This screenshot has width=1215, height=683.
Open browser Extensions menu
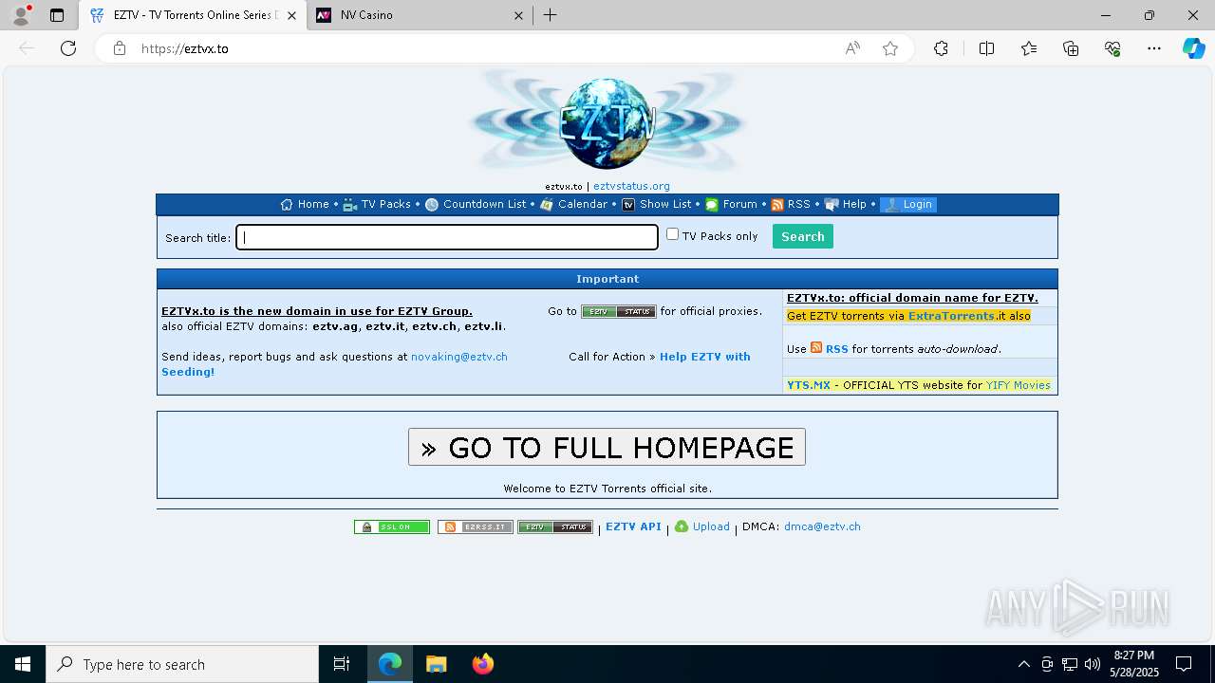[941, 48]
